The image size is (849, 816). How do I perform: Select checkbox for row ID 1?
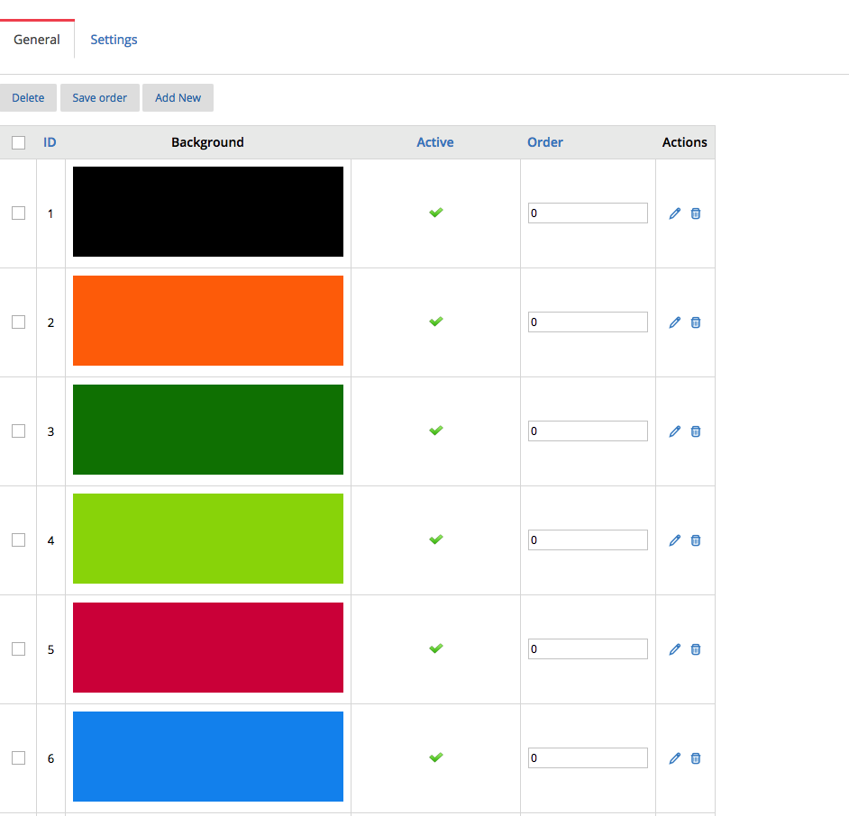[18, 213]
